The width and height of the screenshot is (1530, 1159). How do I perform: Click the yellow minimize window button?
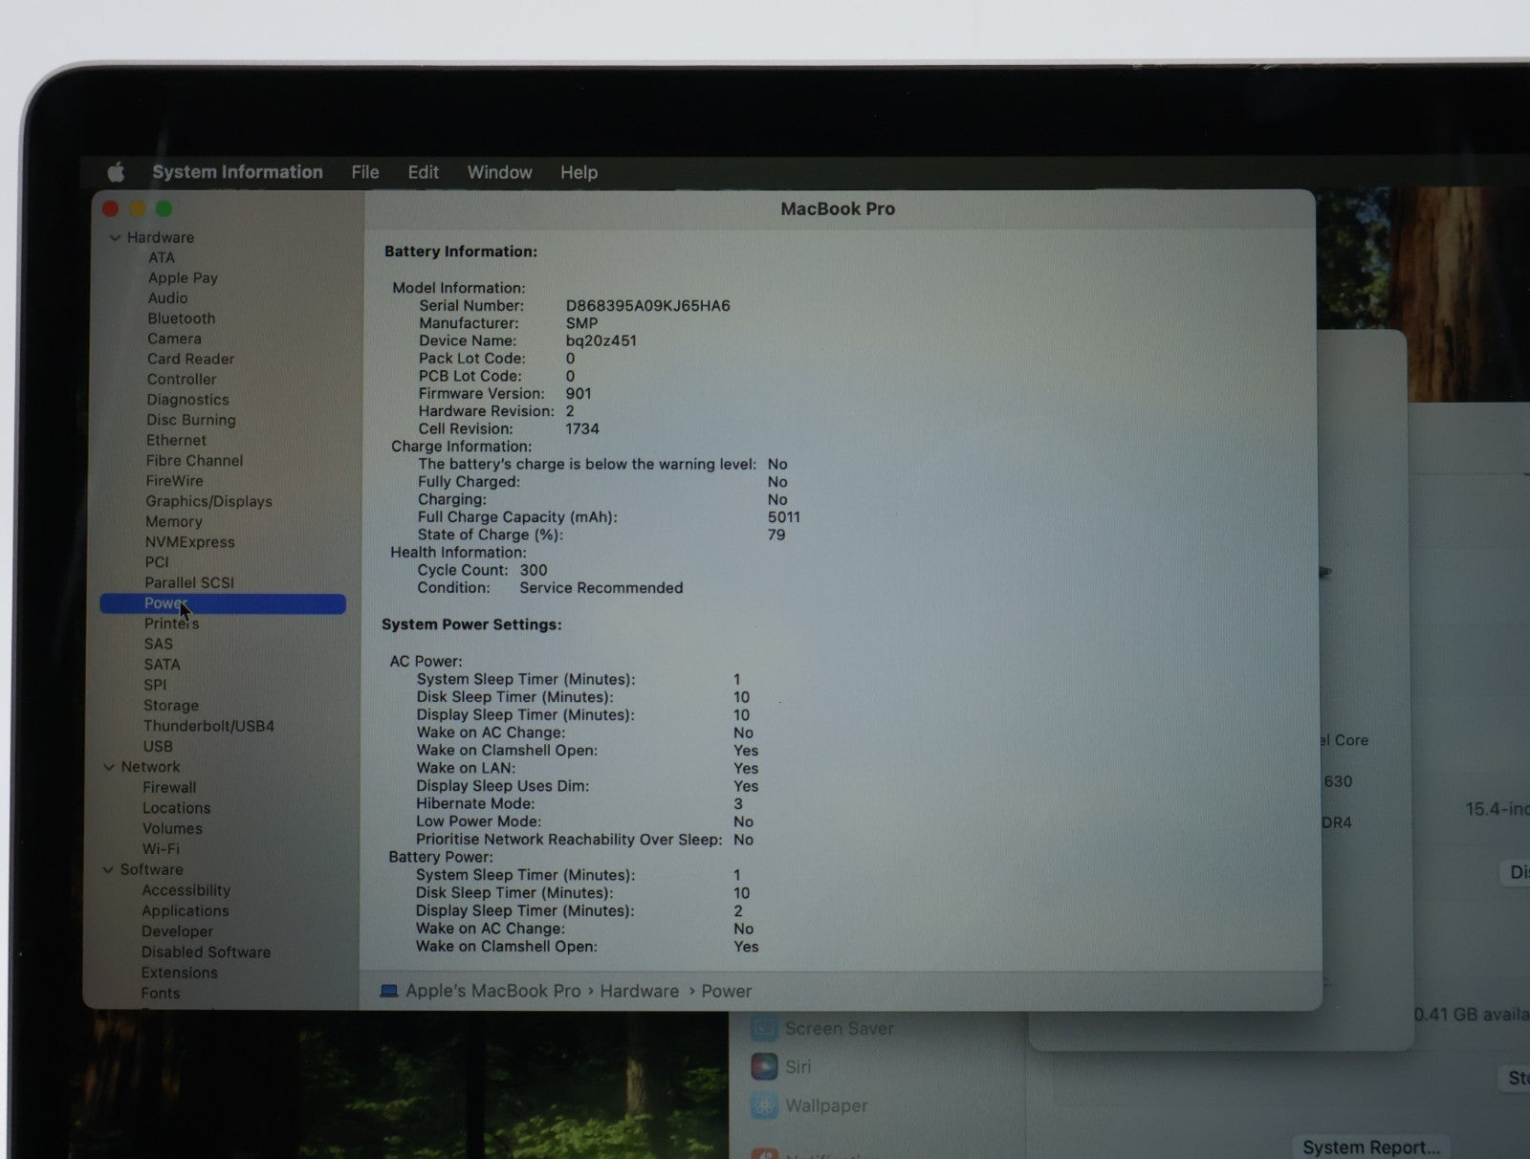pyautogui.click(x=138, y=208)
